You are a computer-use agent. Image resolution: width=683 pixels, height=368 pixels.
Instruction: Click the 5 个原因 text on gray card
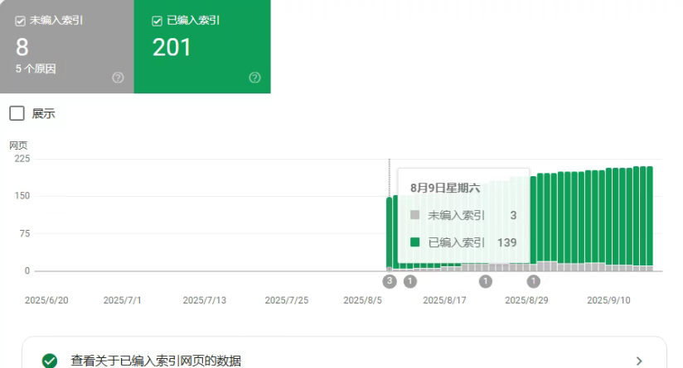click(36, 69)
